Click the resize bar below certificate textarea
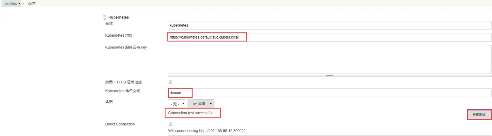This screenshot has height=136, width=492. coord(329,76)
